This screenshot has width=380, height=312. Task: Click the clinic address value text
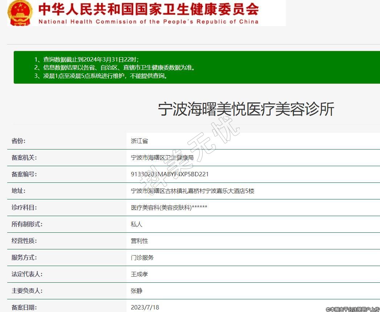(x=193, y=191)
